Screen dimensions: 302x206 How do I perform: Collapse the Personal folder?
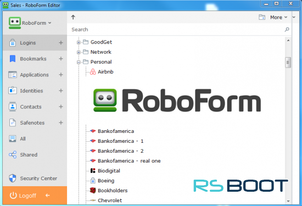[79, 62]
